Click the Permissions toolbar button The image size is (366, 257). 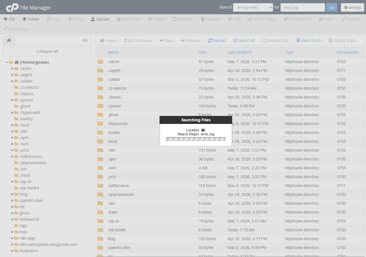pyautogui.click(x=297, y=19)
